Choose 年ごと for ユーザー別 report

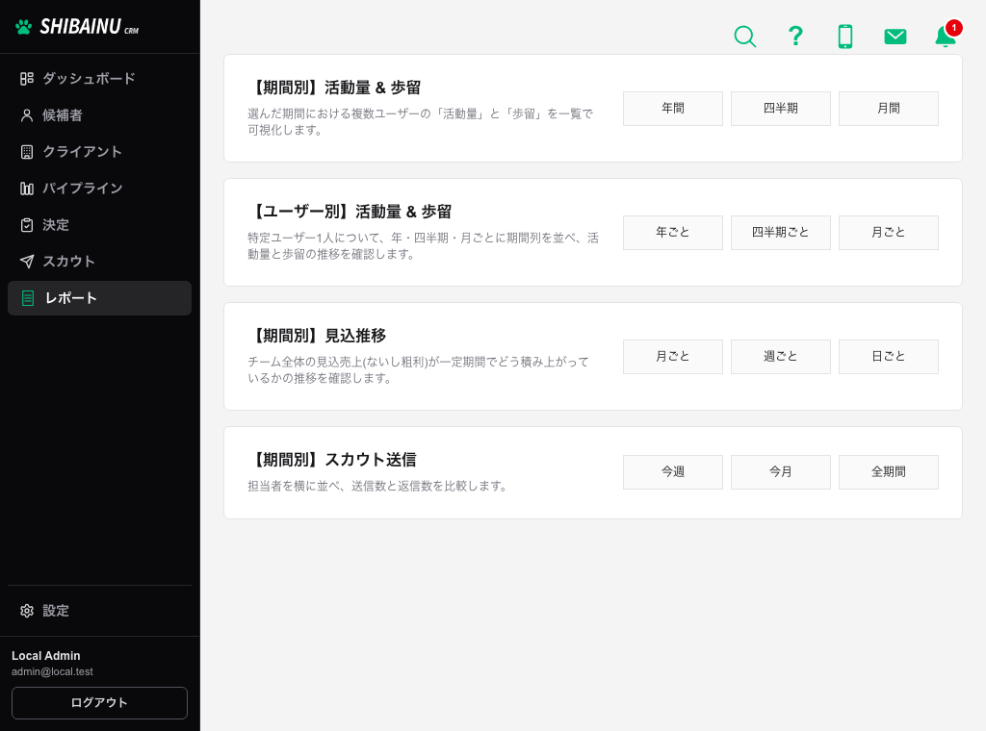673,233
